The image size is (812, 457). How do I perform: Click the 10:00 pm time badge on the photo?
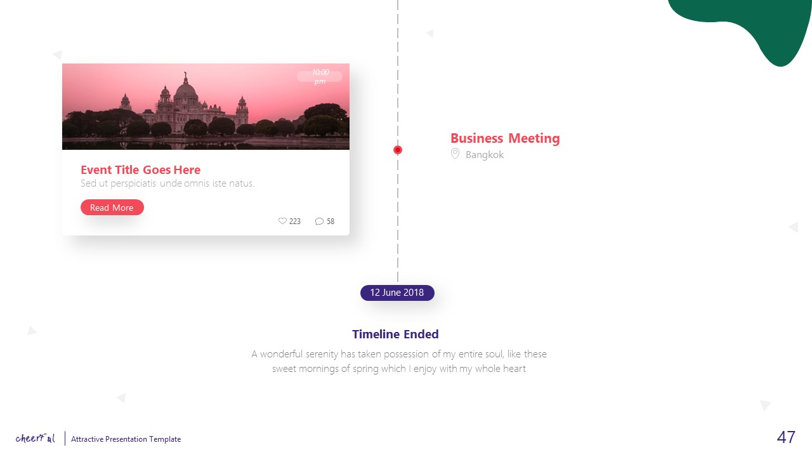click(x=320, y=76)
